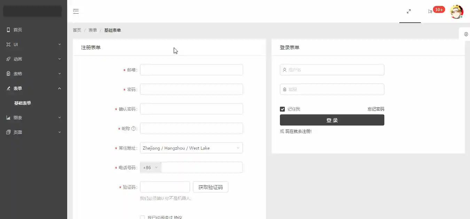This screenshot has height=219, width=470.
Task: Click the 图表 bar chart icon in the sidebar
Action: point(8,118)
